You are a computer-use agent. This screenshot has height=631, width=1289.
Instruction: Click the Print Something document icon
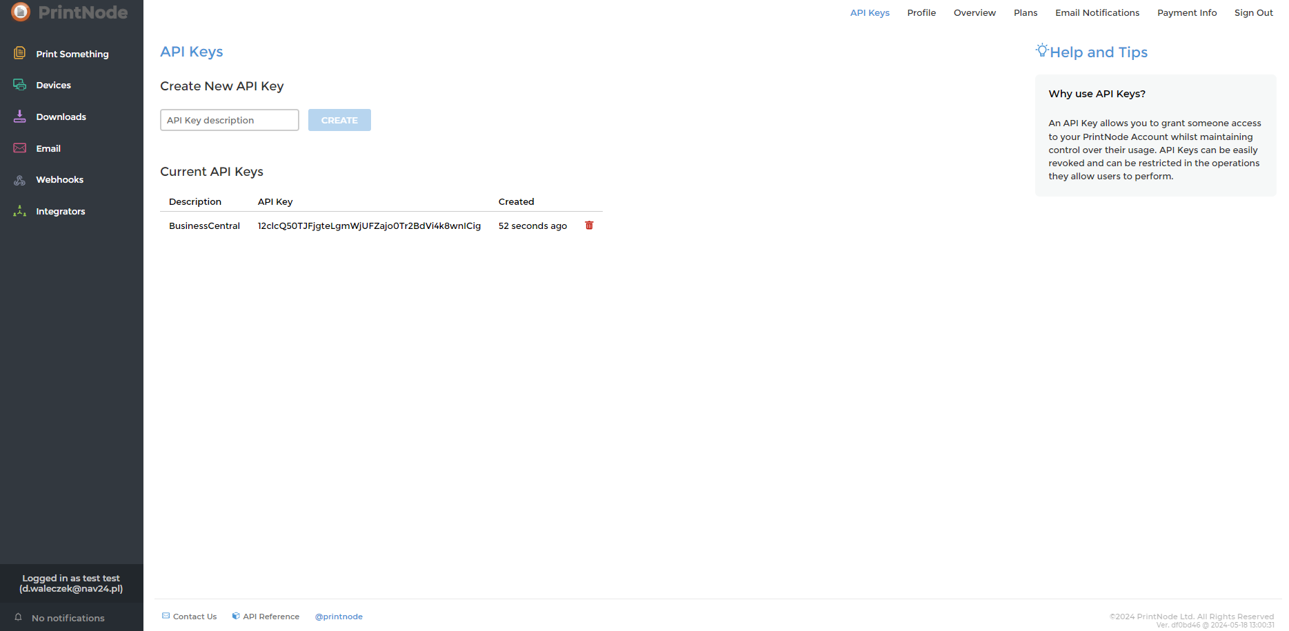click(20, 53)
